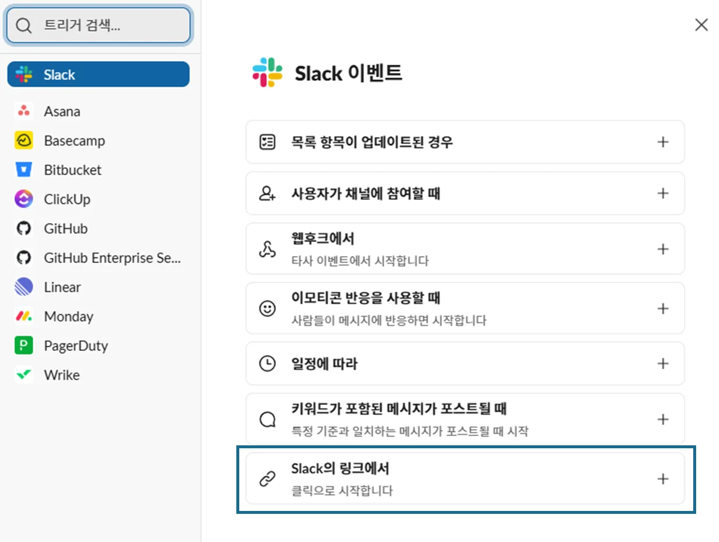Click plus on '사용자가 채널에 참여할 때'
This screenshot has height=542, width=719.
663,193
